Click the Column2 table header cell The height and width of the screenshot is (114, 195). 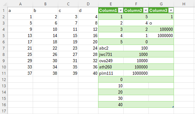point(136,10)
